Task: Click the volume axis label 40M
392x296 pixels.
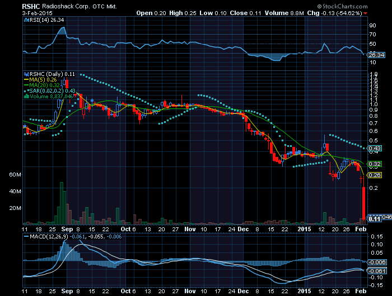Action: tap(15, 191)
